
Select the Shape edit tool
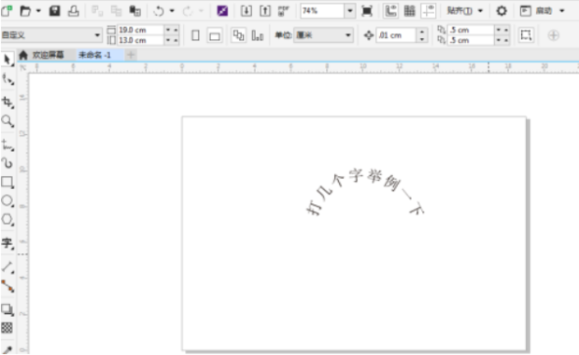(x=7, y=79)
